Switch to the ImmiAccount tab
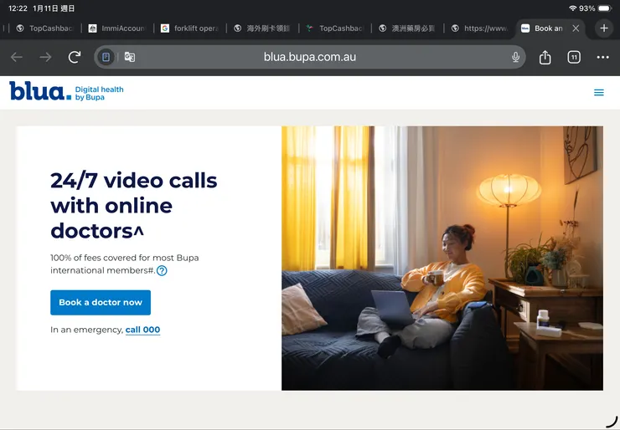Screen dimensions: 620x430 tap(117, 28)
